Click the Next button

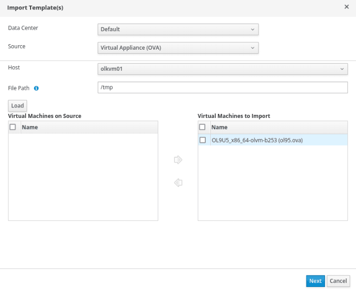pyautogui.click(x=315, y=281)
